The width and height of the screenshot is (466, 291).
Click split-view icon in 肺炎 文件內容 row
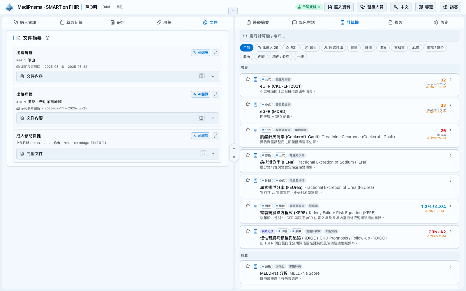(201, 118)
